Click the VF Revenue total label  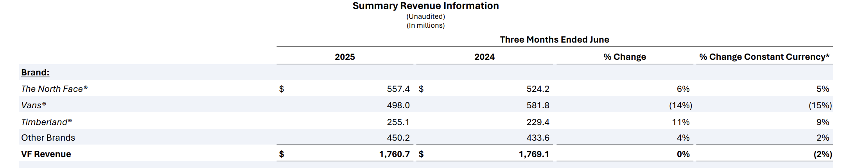[x=46, y=154]
